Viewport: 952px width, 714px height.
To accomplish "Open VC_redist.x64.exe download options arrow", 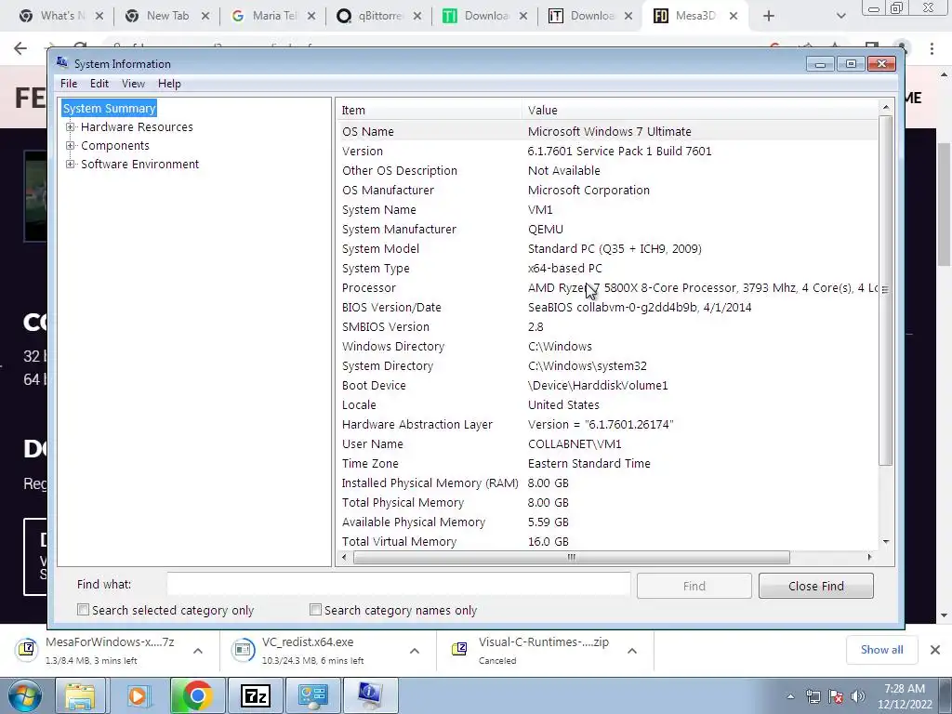I will (x=415, y=650).
